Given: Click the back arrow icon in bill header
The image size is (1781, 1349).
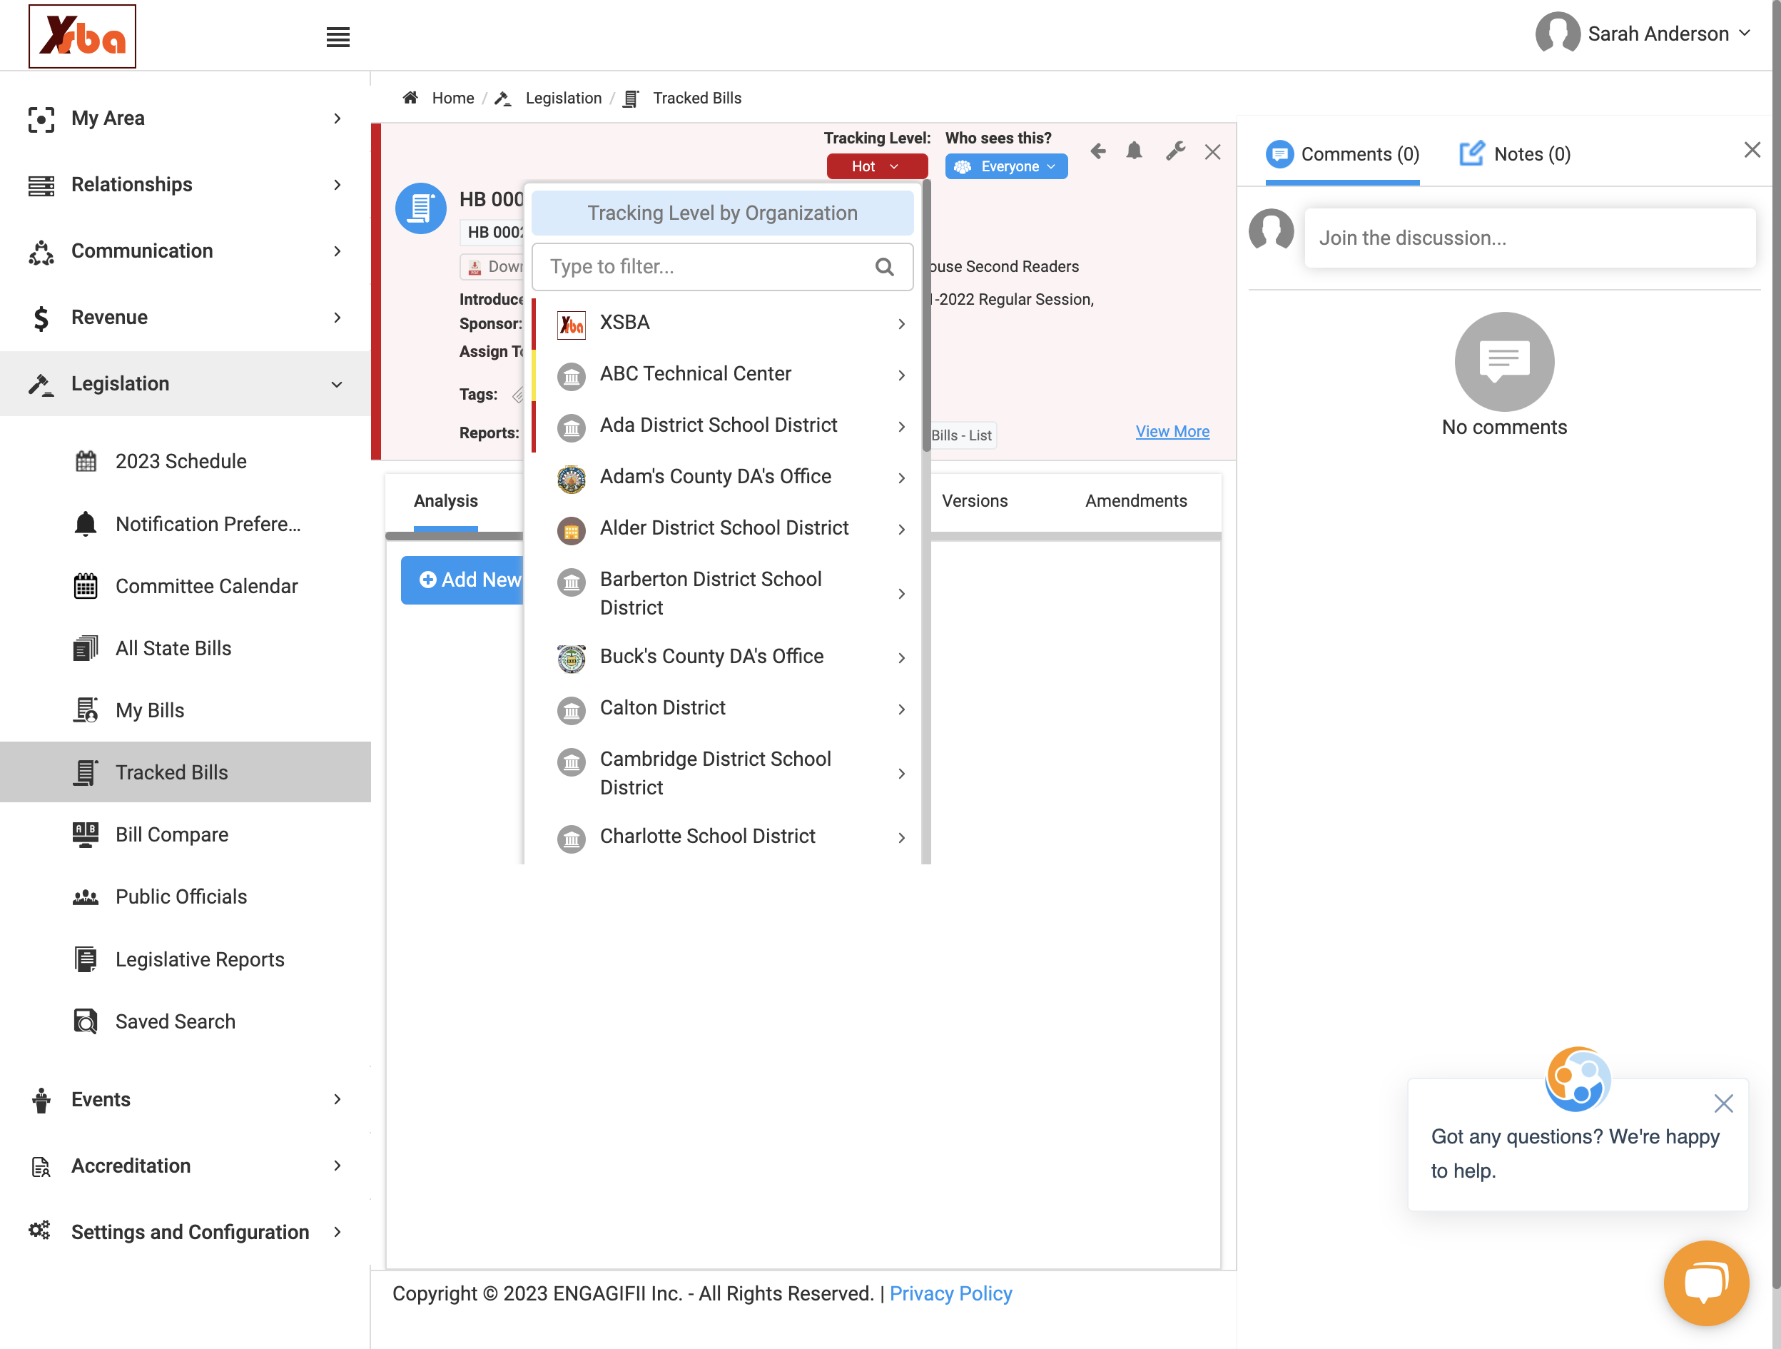Looking at the screenshot, I should (1097, 151).
